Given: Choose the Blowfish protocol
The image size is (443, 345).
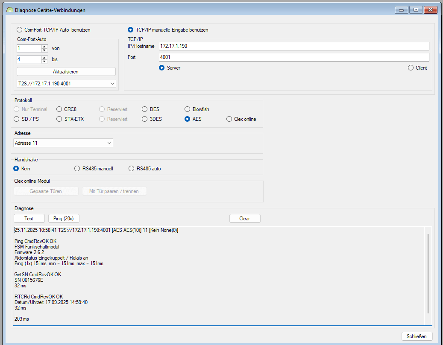Looking at the screenshot, I should point(188,109).
